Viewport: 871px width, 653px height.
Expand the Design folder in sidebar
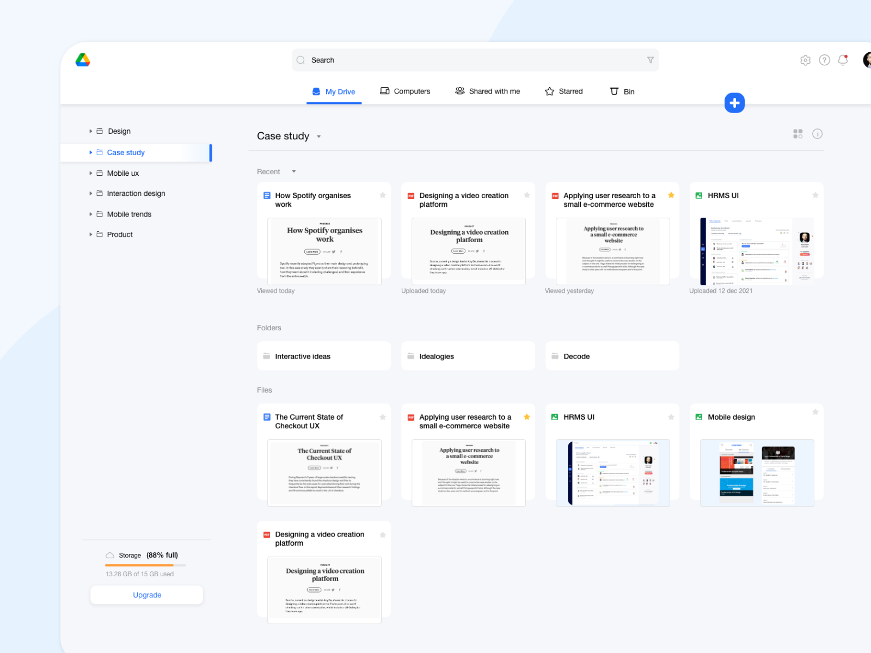[x=90, y=131]
